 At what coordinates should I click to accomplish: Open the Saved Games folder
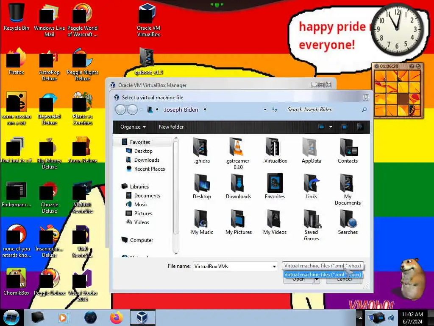(x=312, y=225)
